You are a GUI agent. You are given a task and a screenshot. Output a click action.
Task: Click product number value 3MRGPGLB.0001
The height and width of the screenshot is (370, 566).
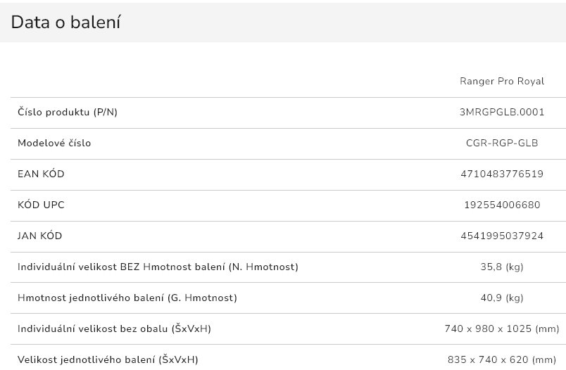[x=502, y=112]
